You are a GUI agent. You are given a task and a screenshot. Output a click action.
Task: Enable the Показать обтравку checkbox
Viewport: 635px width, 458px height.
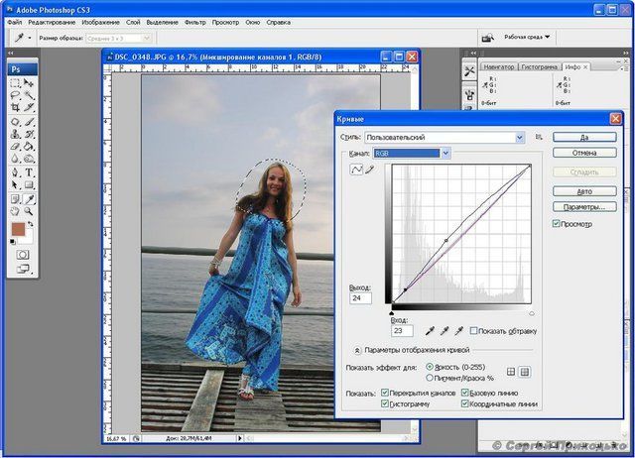tap(474, 331)
